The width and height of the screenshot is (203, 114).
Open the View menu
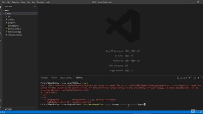[x=23, y=2]
